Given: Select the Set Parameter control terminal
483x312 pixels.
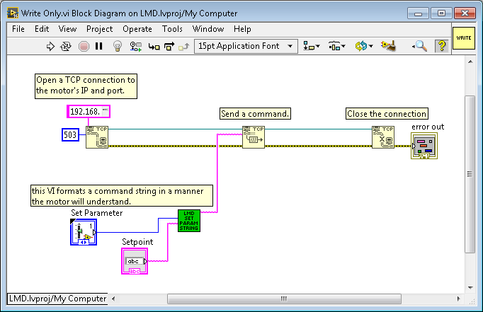Looking at the screenshot, I should (84, 232).
